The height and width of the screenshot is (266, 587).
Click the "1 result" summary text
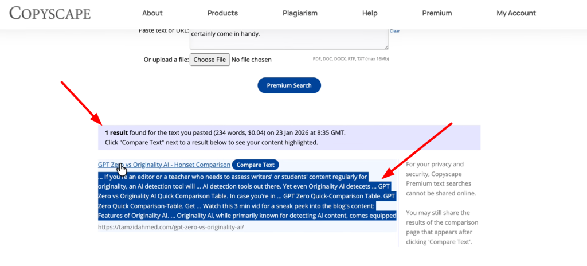pyautogui.click(x=116, y=132)
